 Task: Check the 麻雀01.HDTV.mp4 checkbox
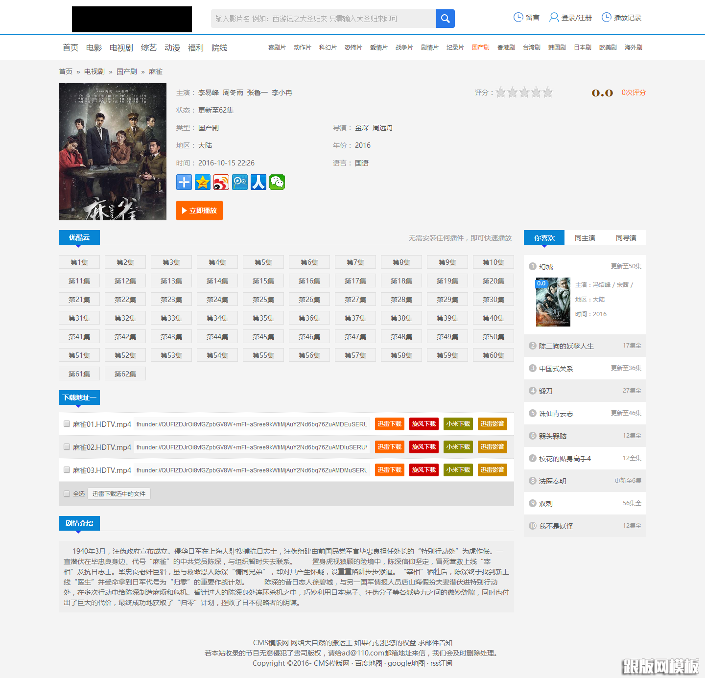67,424
